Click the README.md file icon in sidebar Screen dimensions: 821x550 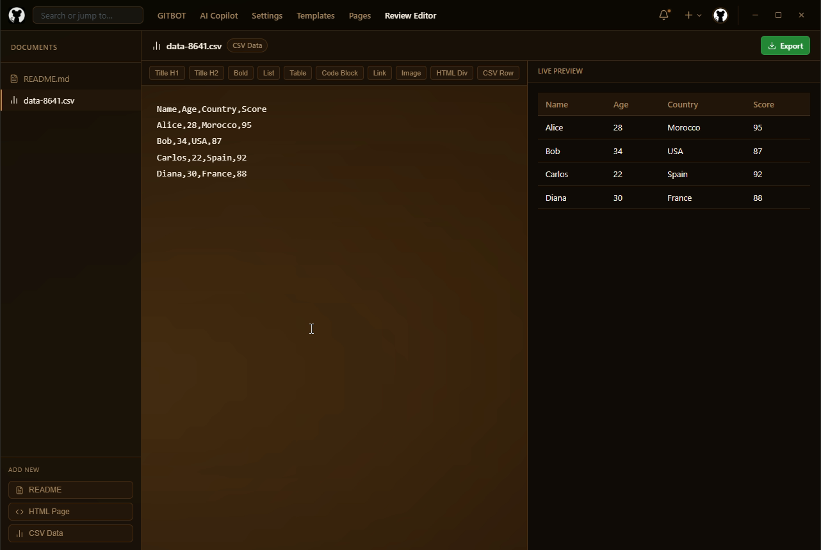tap(14, 79)
